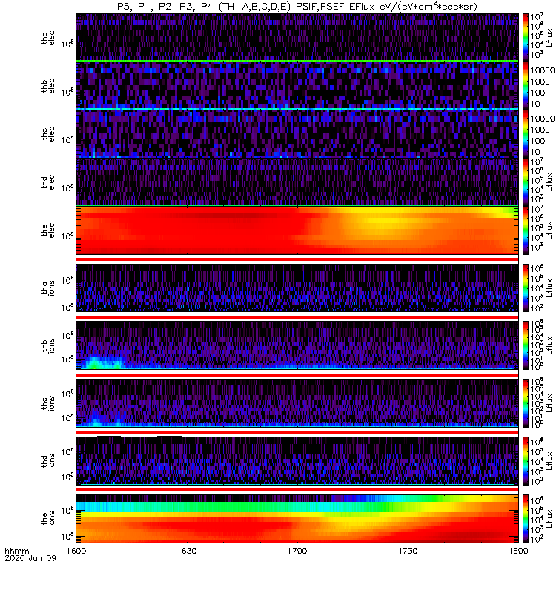This screenshot has height=593, width=556.
Task: Click the Eflux label beside tha ions color bar
Action: [549, 288]
